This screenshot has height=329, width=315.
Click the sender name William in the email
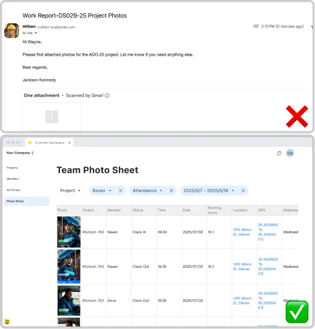29,26
